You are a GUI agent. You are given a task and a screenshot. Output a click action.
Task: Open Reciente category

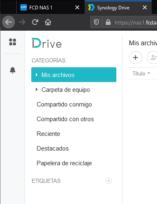coord(74,134)
